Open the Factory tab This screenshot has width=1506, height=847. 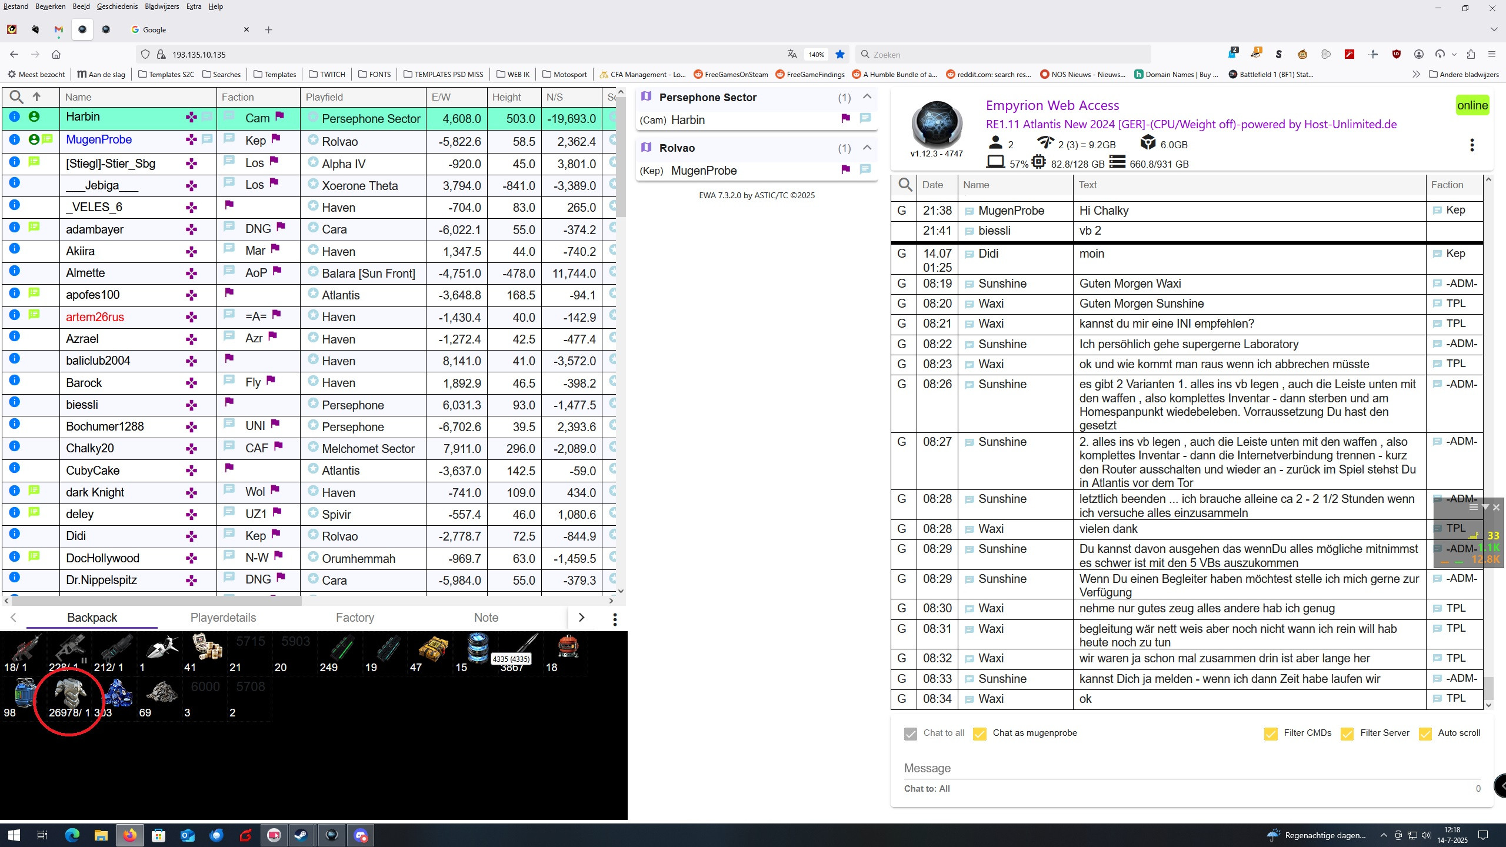[x=355, y=618]
